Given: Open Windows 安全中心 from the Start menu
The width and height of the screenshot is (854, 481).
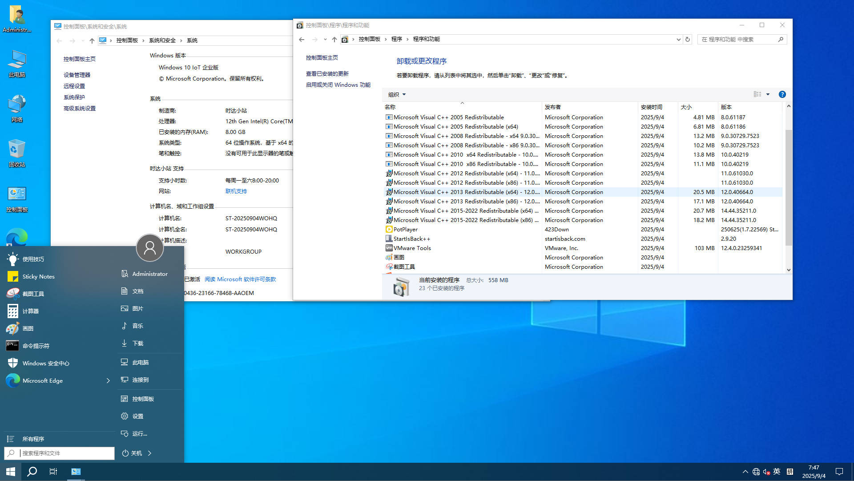Looking at the screenshot, I should (45, 363).
